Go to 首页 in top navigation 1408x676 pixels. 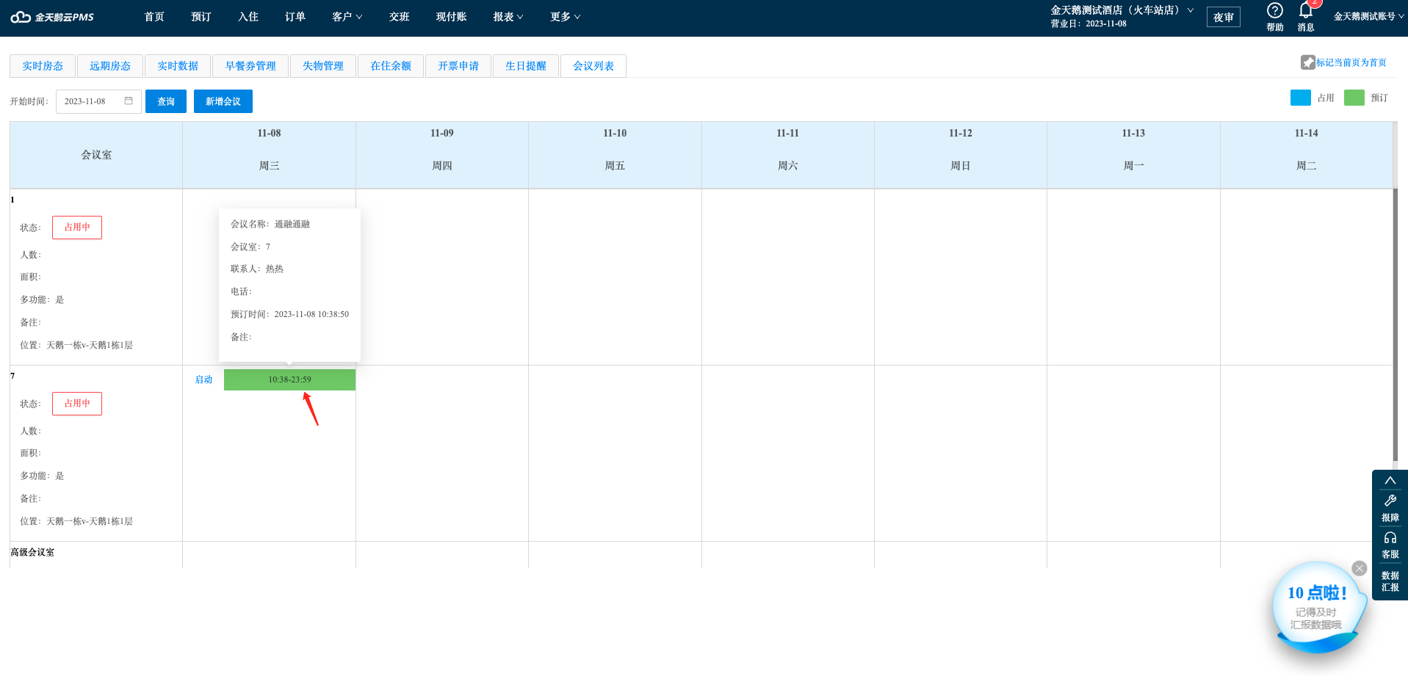pyautogui.click(x=154, y=17)
